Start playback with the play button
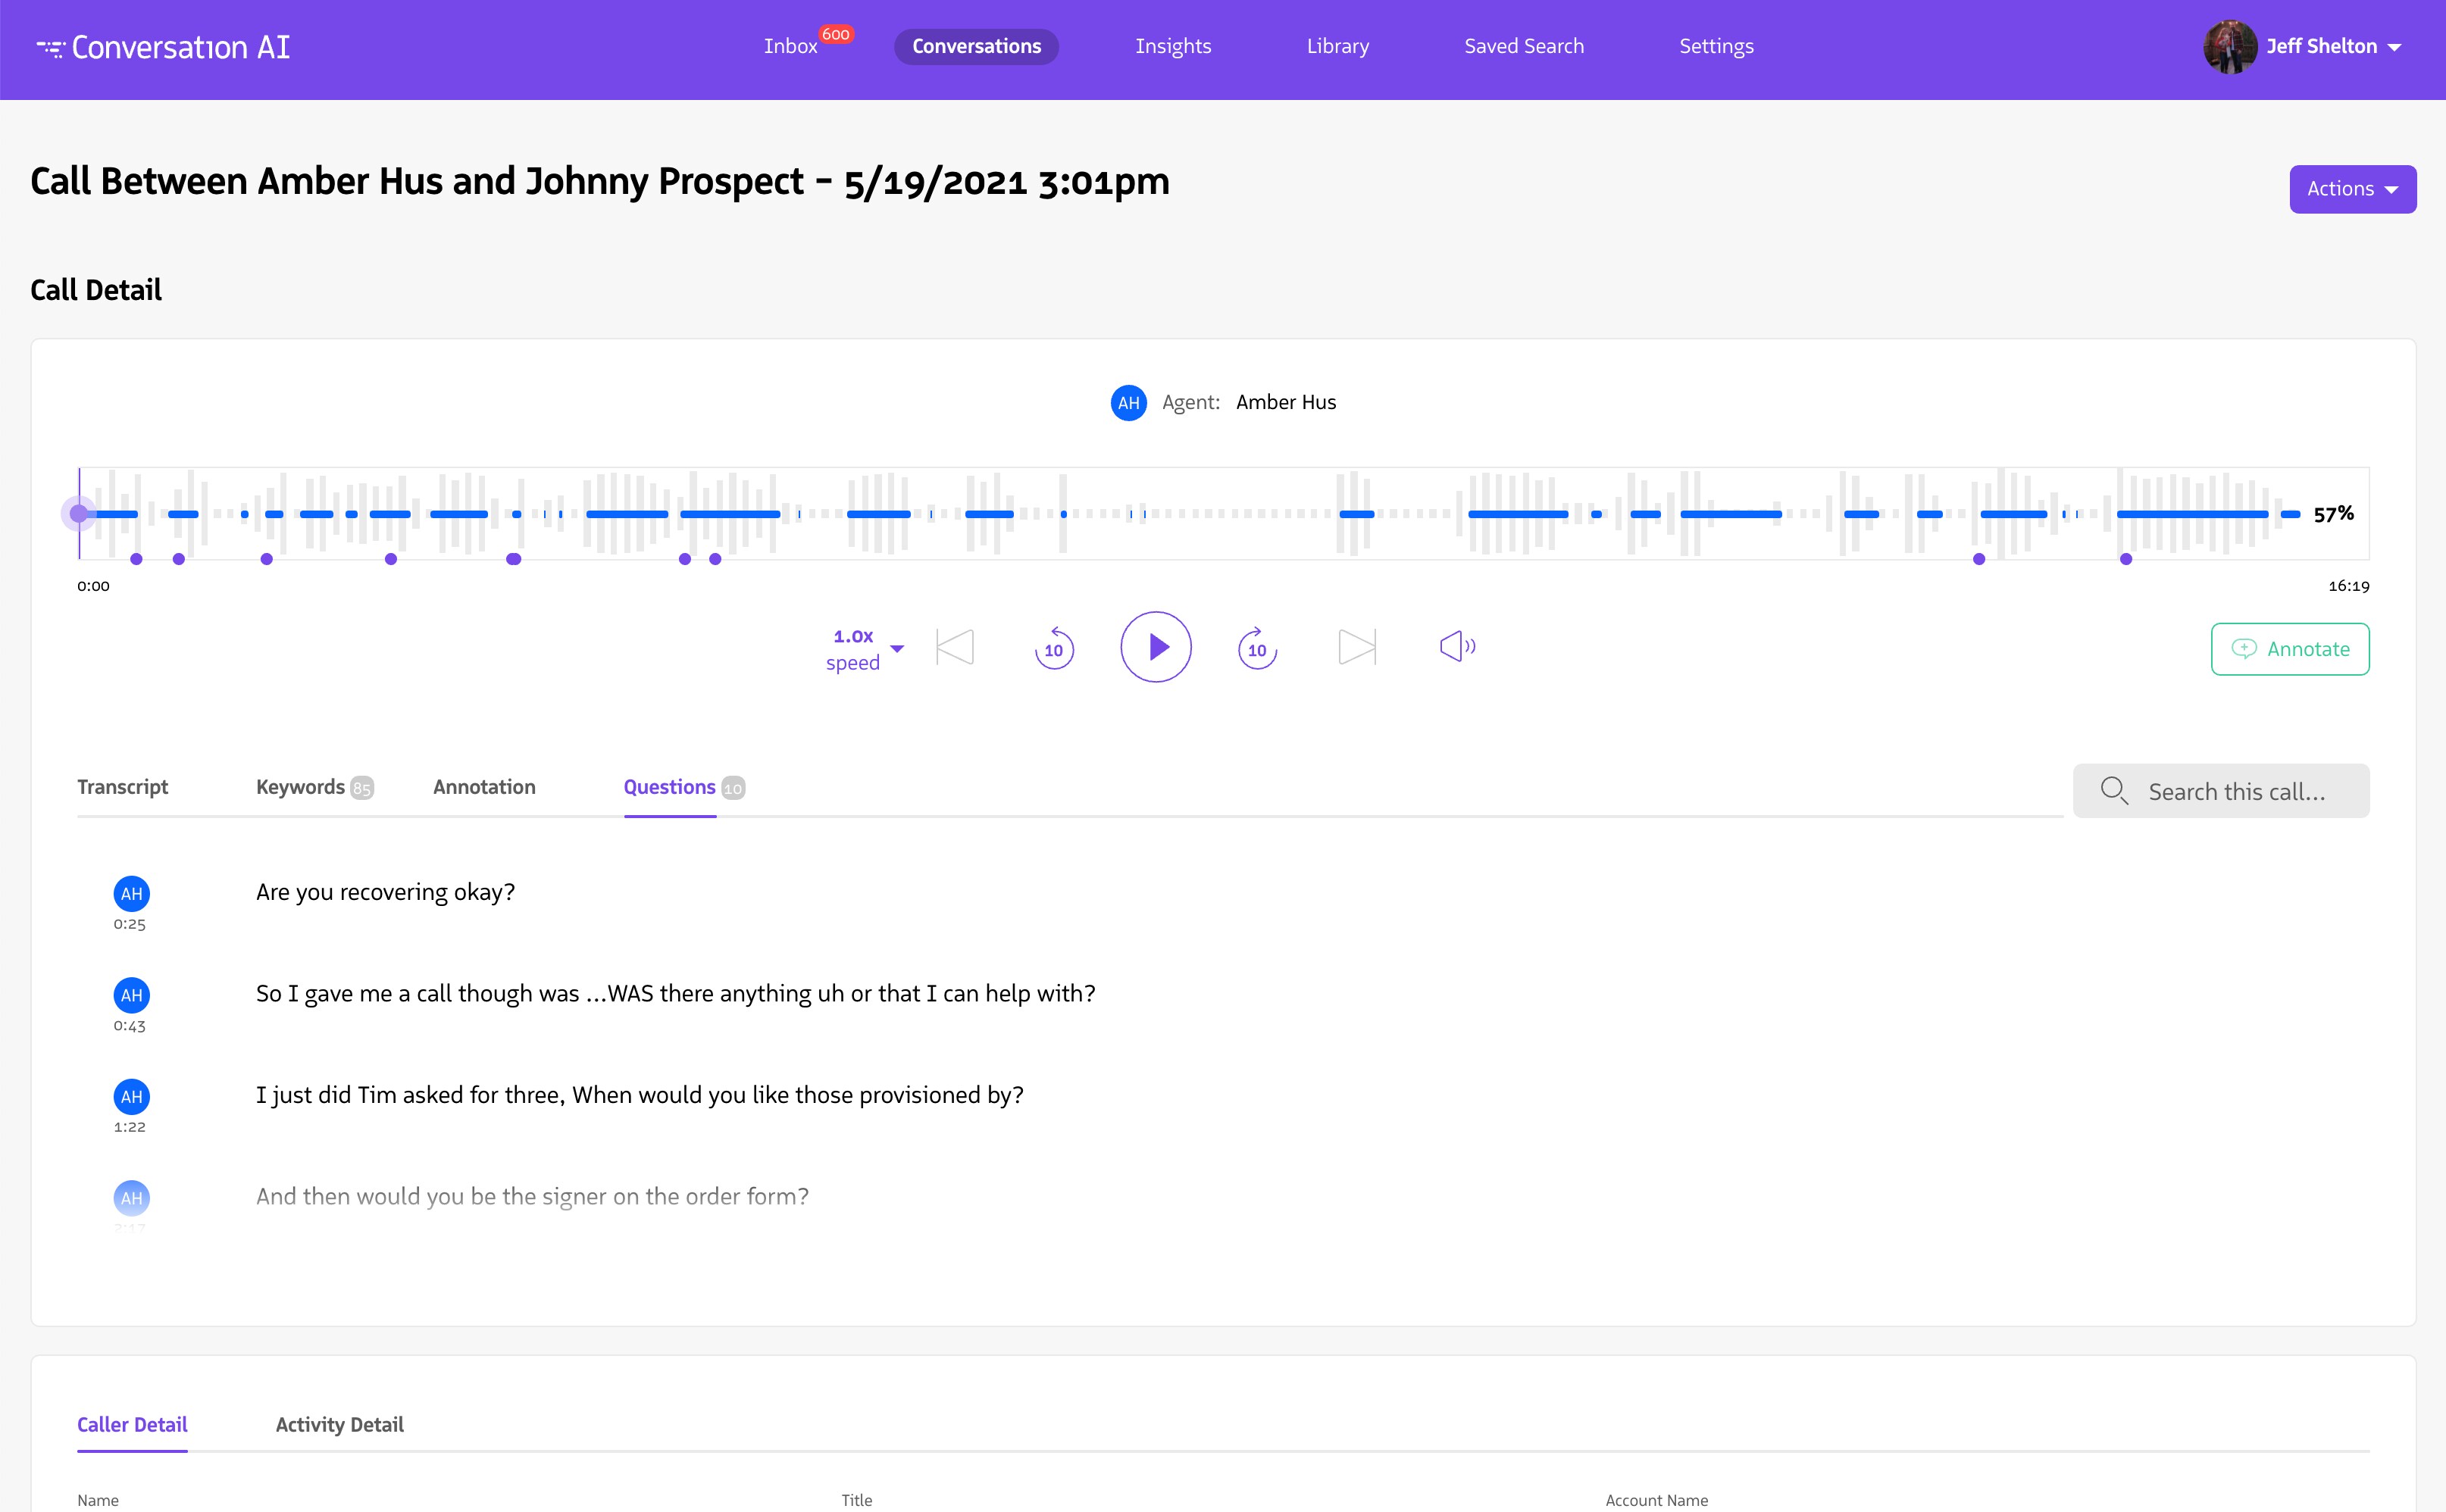 click(1156, 647)
